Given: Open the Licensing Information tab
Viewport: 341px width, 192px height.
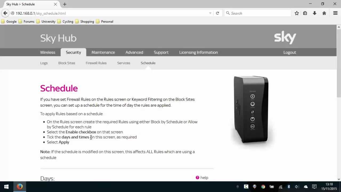Looking at the screenshot, I should click(x=198, y=52).
